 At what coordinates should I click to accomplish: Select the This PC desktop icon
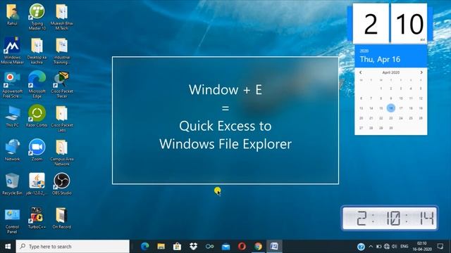point(12,117)
